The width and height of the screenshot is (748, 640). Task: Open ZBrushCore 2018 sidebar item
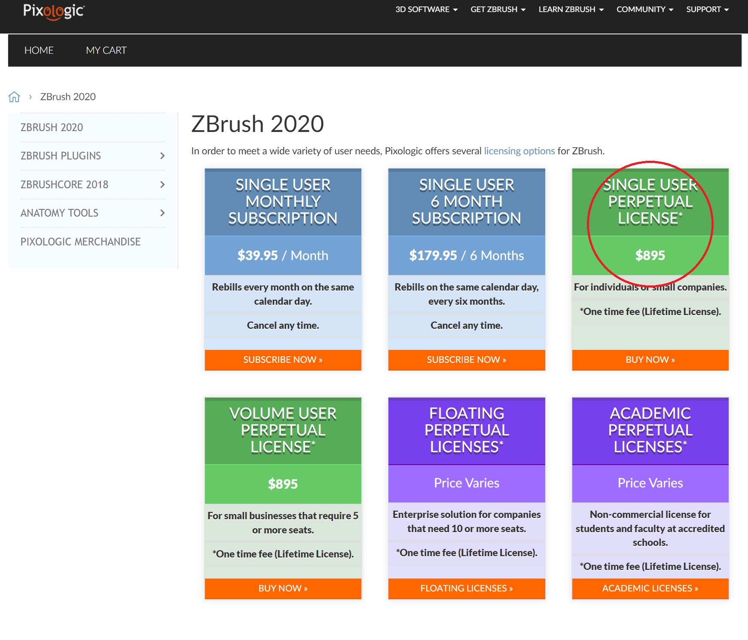point(64,185)
